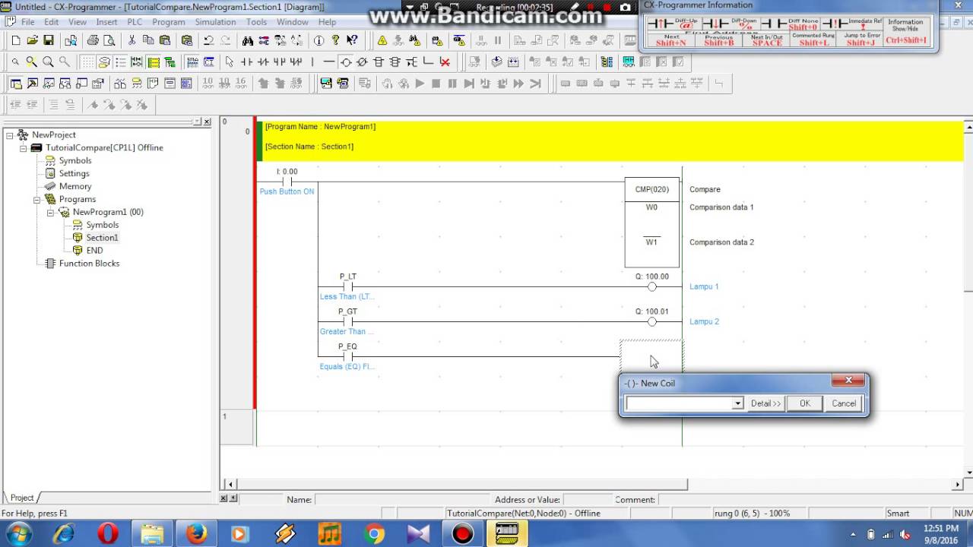Viewport: 973px width, 547px height.
Task: Open the PLC menu
Action: tap(135, 22)
